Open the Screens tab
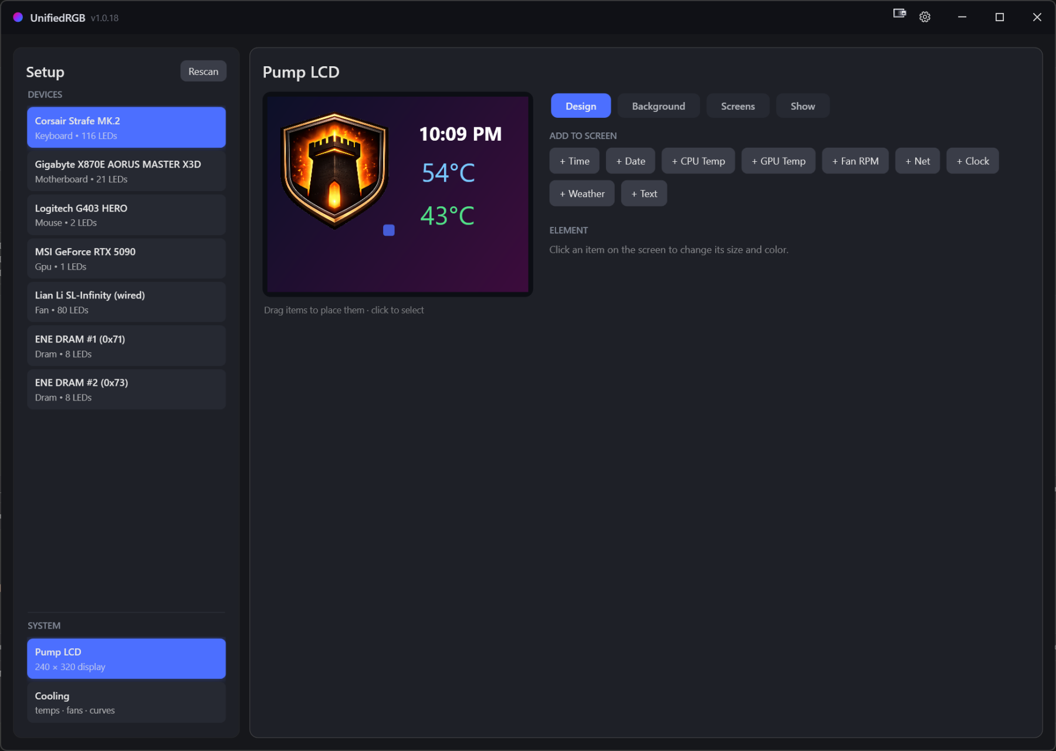This screenshot has height=751, width=1056. 737,106
